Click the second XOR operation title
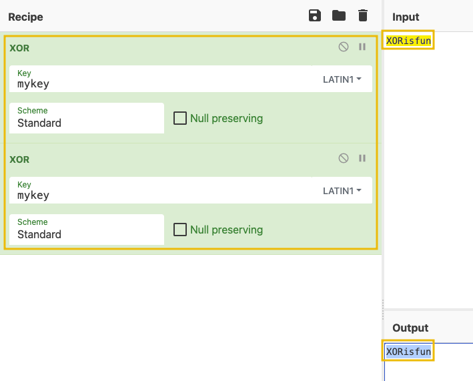Image resolution: width=473 pixels, height=381 pixels. [19, 159]
